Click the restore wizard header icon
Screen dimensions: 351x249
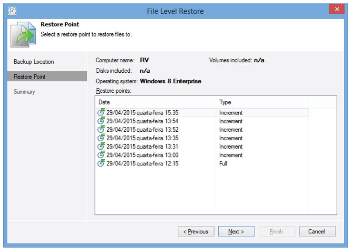pos(23,34)
